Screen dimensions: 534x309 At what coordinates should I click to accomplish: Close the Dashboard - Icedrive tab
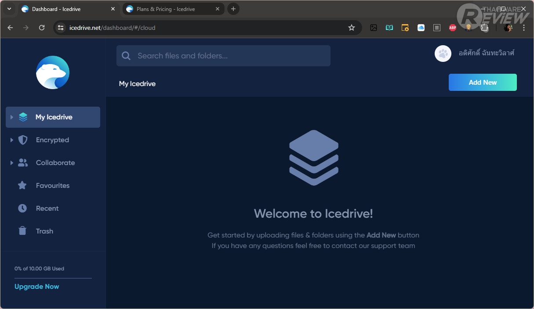[x=113, y=9]
